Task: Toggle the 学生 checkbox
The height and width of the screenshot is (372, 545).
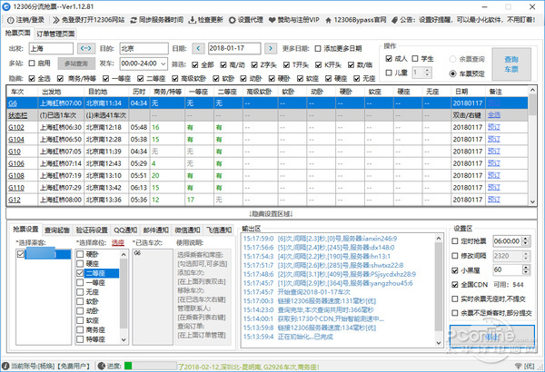Action: pos(415,58)
